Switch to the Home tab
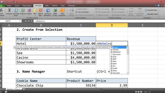 click(9, 6)
